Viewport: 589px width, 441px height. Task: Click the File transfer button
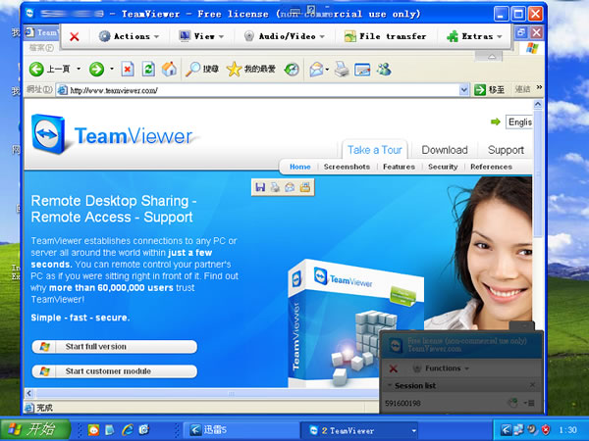(x=386, y=36)
